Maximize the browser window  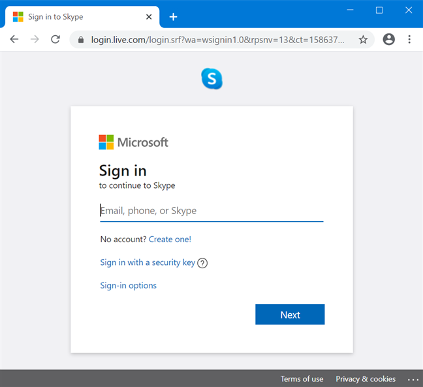(x=379, y=10)
